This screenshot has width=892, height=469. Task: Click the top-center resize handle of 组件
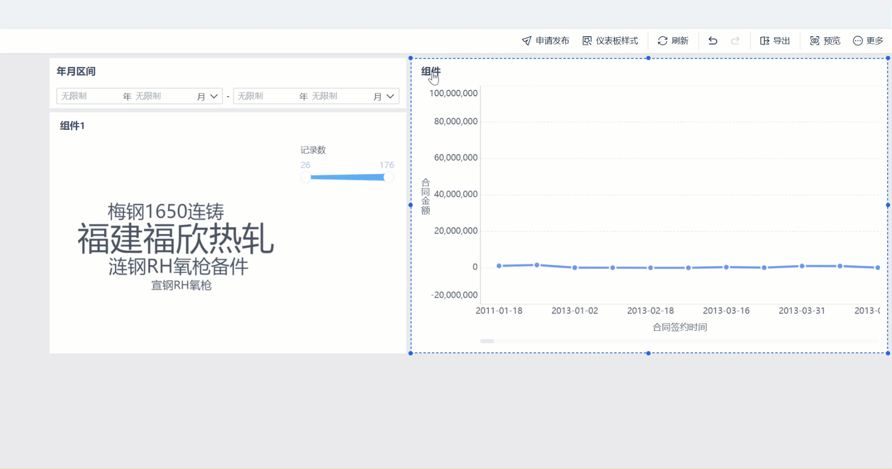coord(649,58)
